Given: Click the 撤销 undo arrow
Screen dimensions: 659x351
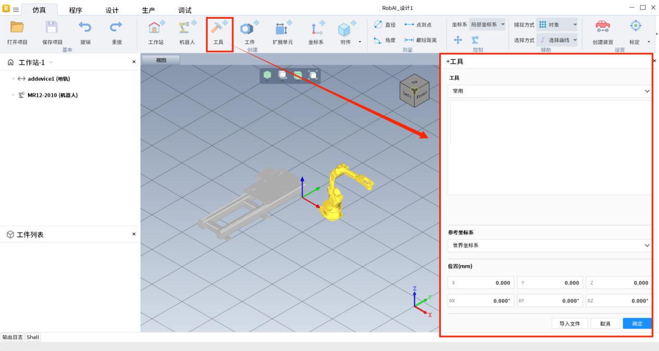Looking at the screenshot, I should click(85, 28).
